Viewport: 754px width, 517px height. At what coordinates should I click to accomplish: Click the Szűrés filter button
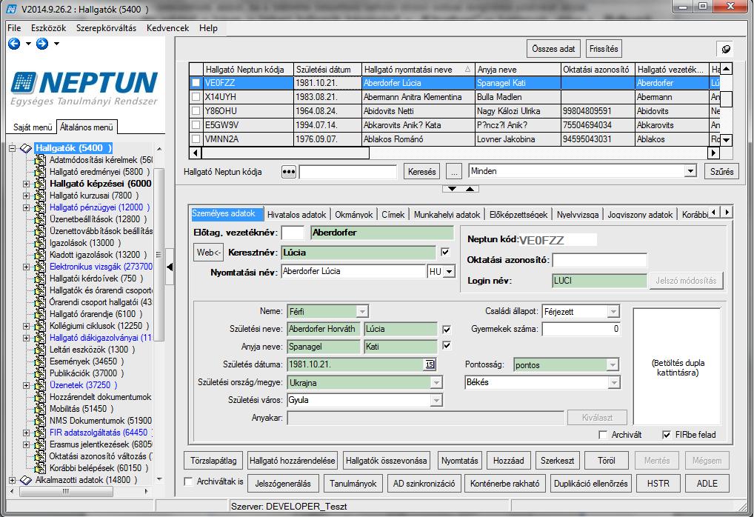coord(722,172)
